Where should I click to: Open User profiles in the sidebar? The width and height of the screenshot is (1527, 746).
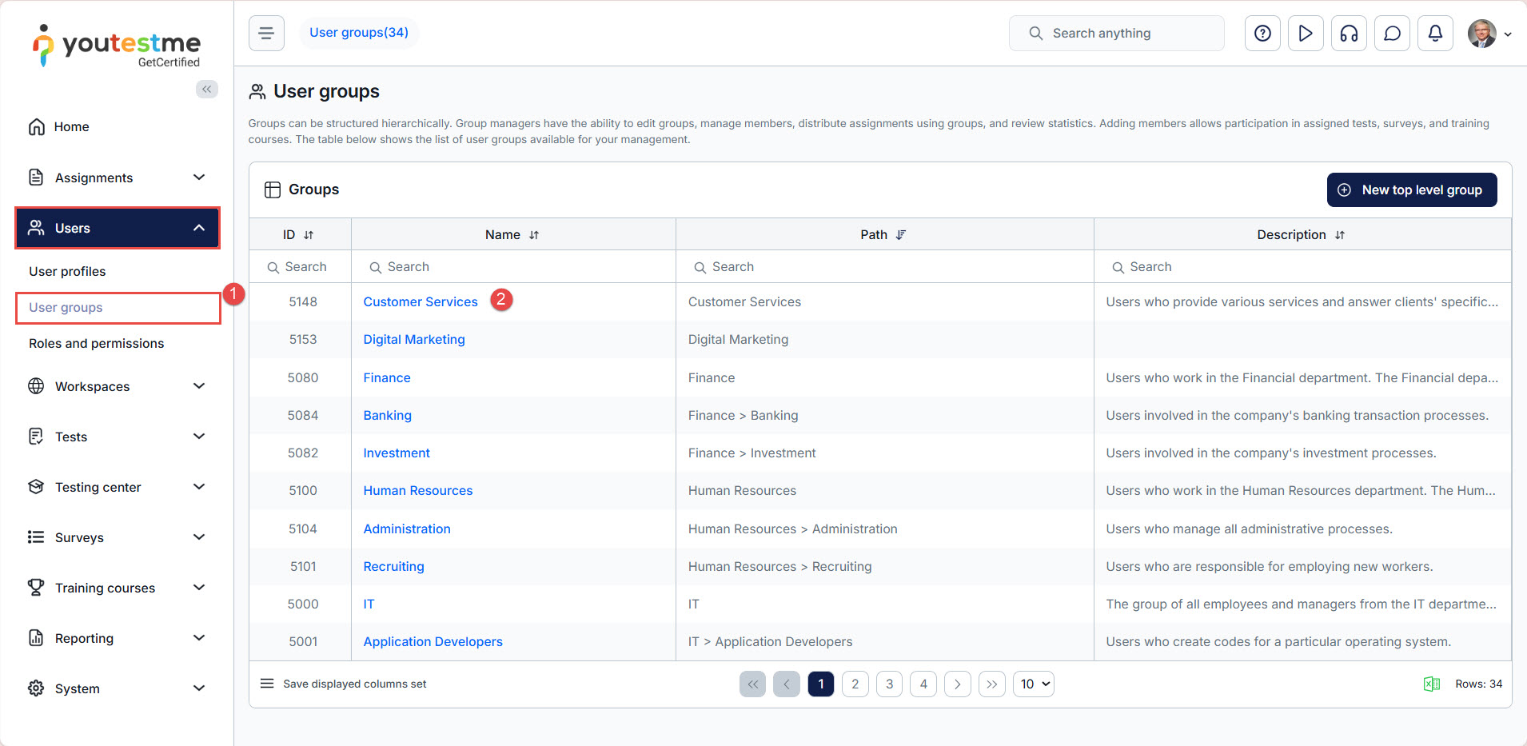pyautogui.click(x=67, y=271)
